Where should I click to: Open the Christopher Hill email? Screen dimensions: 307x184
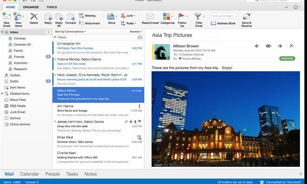pyautogui.click(x=98, y=48)
